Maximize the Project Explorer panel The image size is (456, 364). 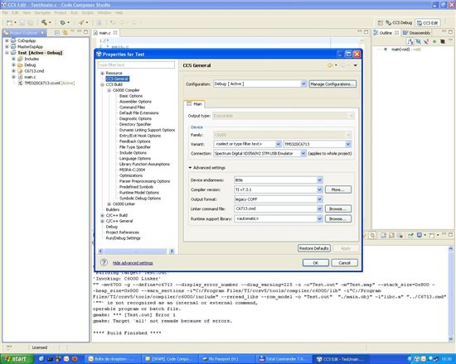point(85,31)
